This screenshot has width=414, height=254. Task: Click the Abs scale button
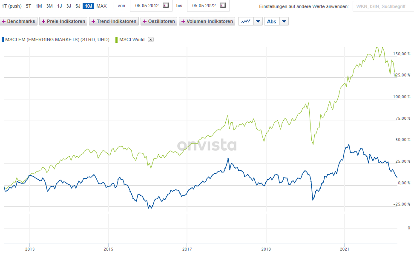coord(271,21)
